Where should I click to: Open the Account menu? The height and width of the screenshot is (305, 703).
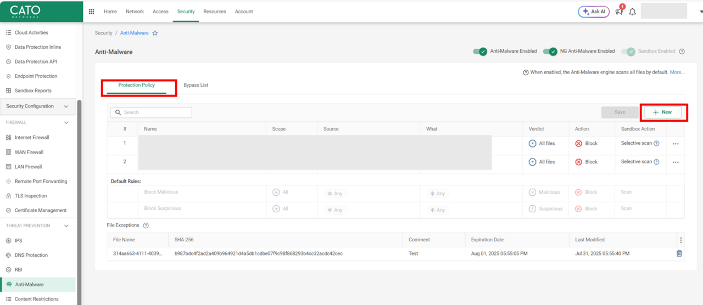tap(244, 12)
